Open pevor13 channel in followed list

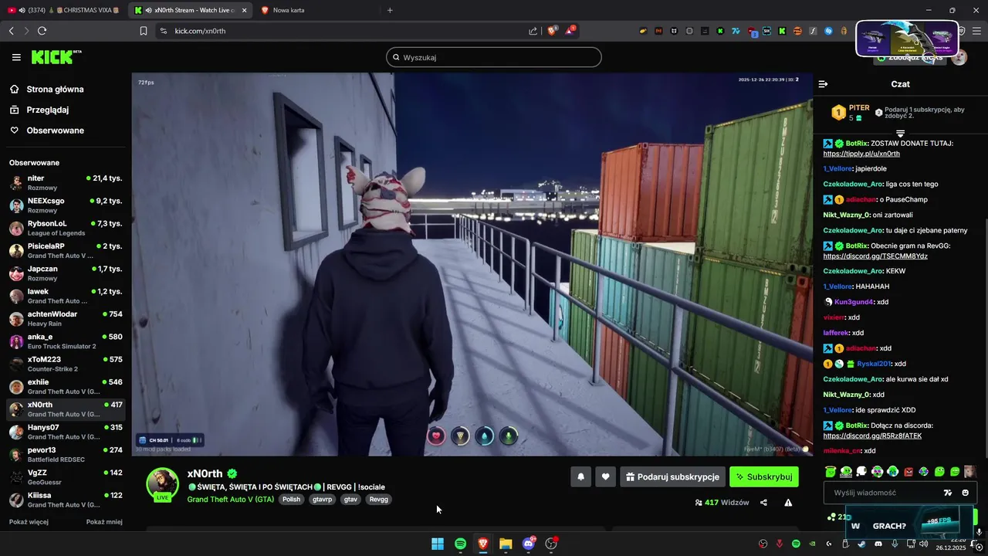[x=66, y=455]
